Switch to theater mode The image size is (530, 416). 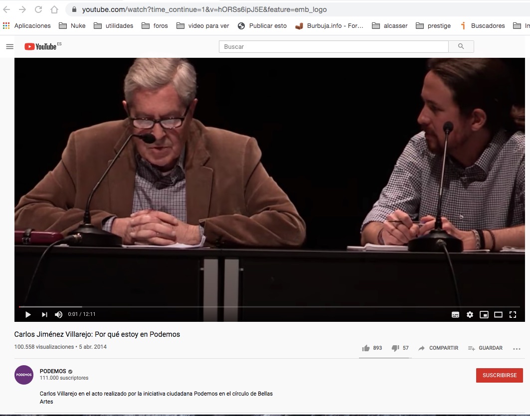[x=498, y=314]
